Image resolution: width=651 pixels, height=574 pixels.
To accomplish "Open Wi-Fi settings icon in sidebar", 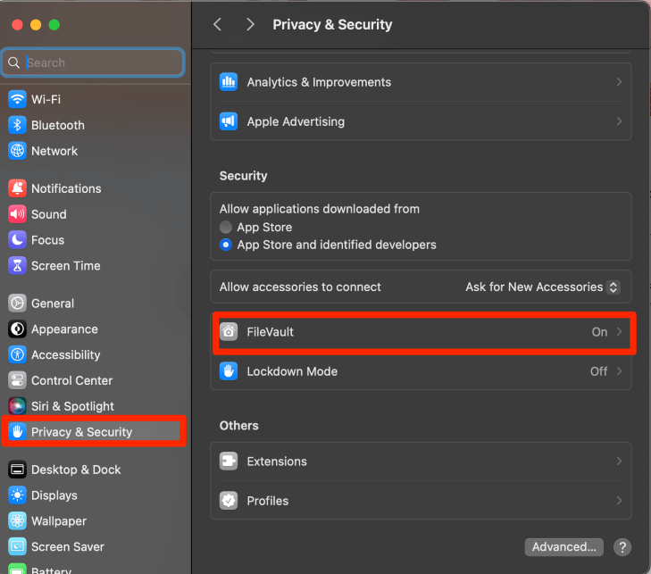I will pyautogui.click(x=17, y=99).
